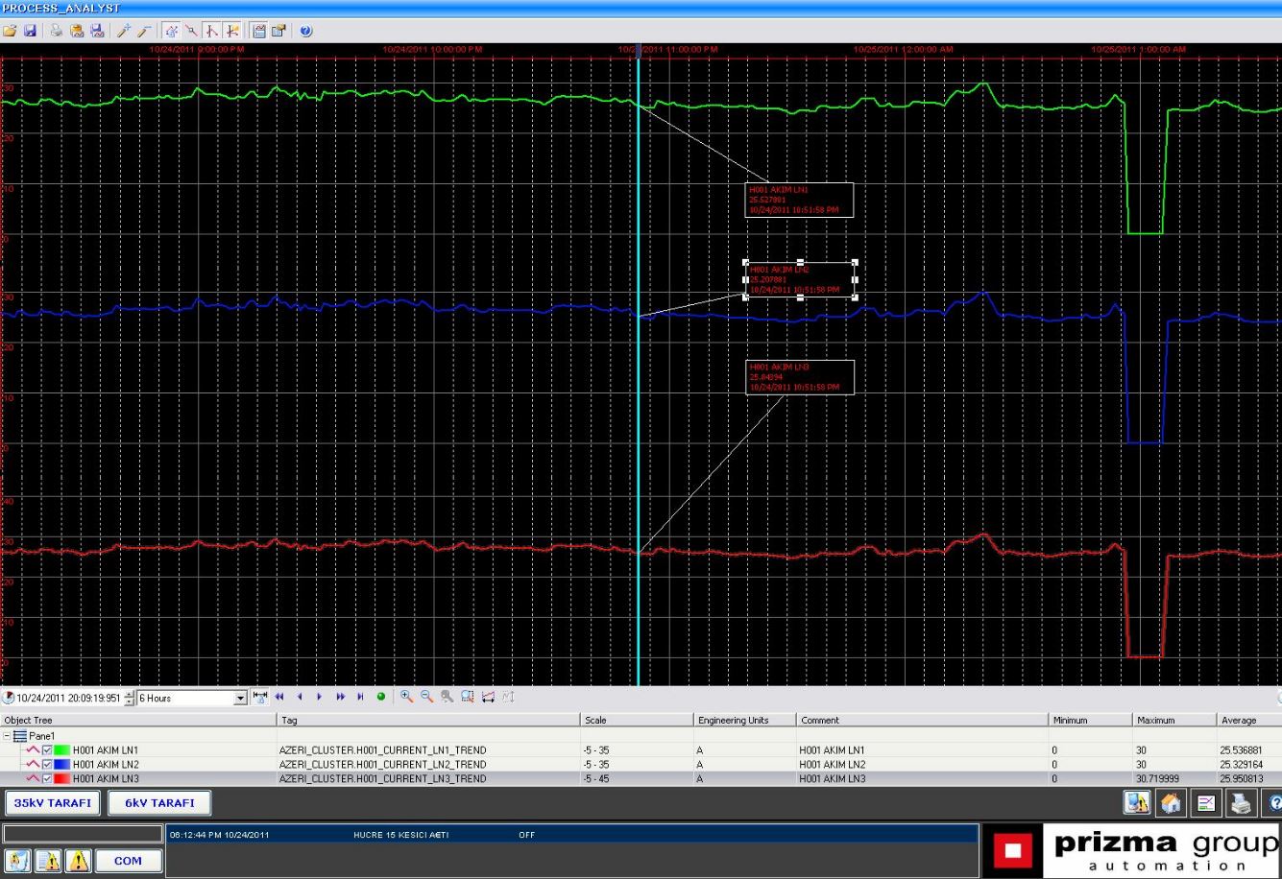Click the HUCRE 15 KESICI alarm row
Viewport: 1282px width, 879px height.
click(x=571, y=835)
